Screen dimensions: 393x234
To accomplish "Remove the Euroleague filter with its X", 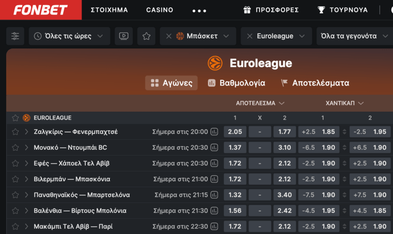I will pyautogui.click(x=250, y=36).
